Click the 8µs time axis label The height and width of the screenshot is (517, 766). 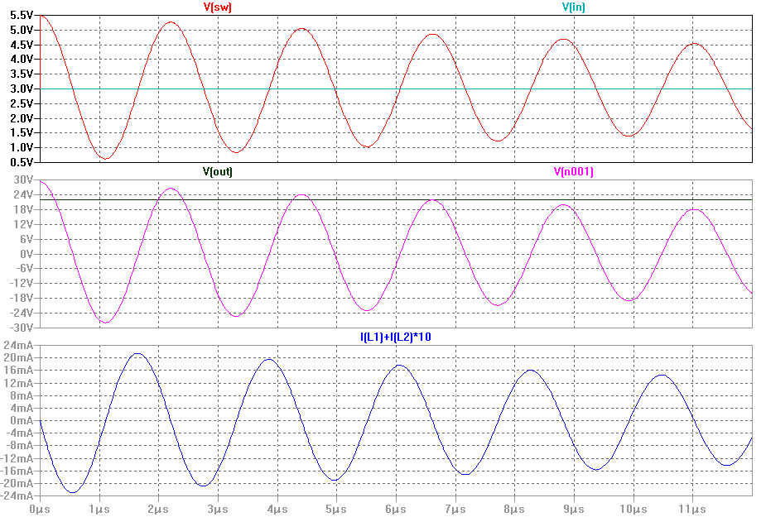tap(514, 510)
